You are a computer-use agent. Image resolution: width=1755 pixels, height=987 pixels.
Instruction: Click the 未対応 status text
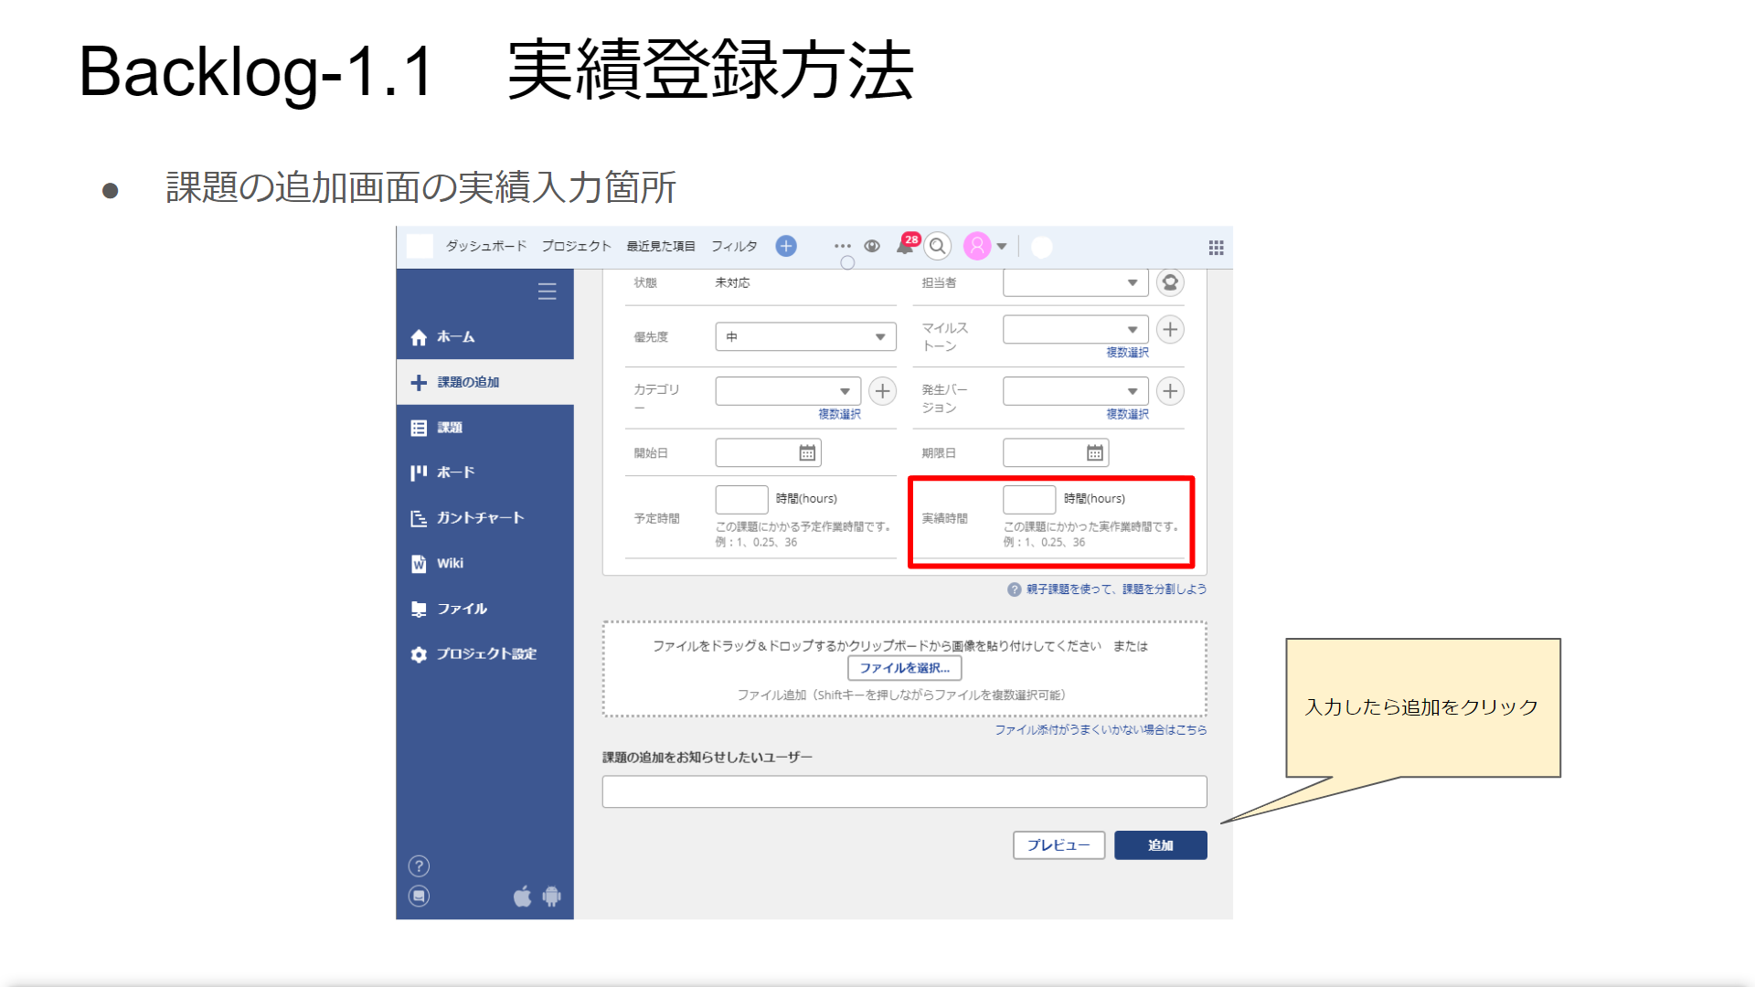click(732, 283)
